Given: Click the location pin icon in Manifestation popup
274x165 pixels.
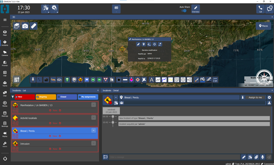Looking at the screenshot, I should 144,44.
